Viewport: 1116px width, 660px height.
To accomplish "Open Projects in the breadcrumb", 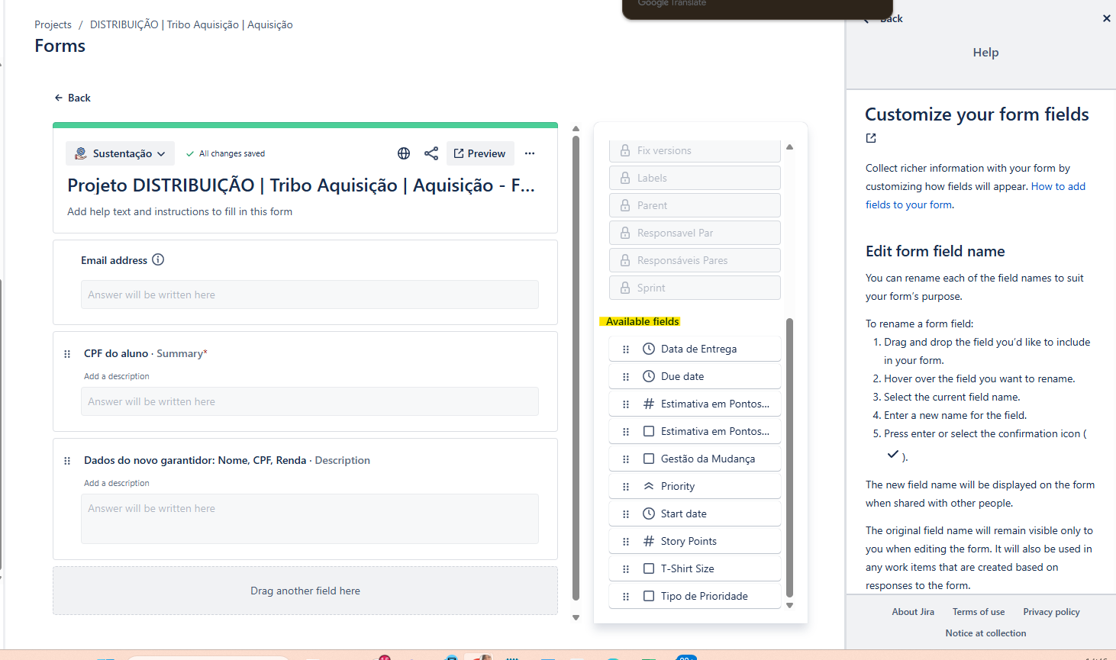I will pos(53,24).
